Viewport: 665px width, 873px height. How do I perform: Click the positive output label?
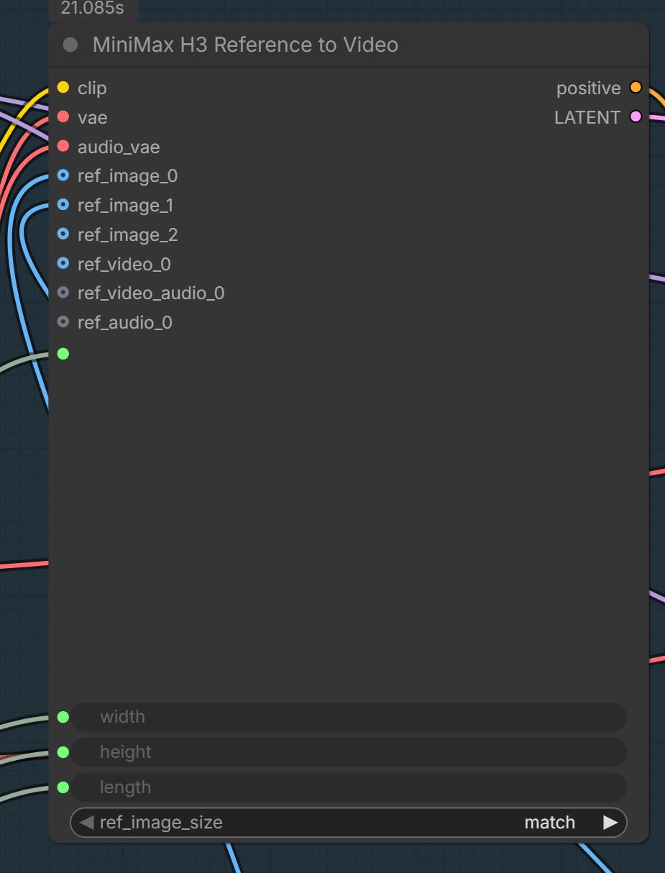[x=588, y=88]
